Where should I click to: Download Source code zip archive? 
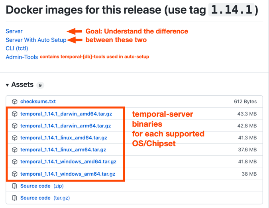(x=42, y=186)
